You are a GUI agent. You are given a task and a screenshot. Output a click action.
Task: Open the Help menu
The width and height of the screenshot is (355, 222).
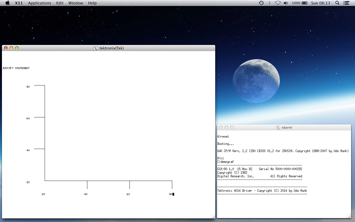[x=92, y=3]
